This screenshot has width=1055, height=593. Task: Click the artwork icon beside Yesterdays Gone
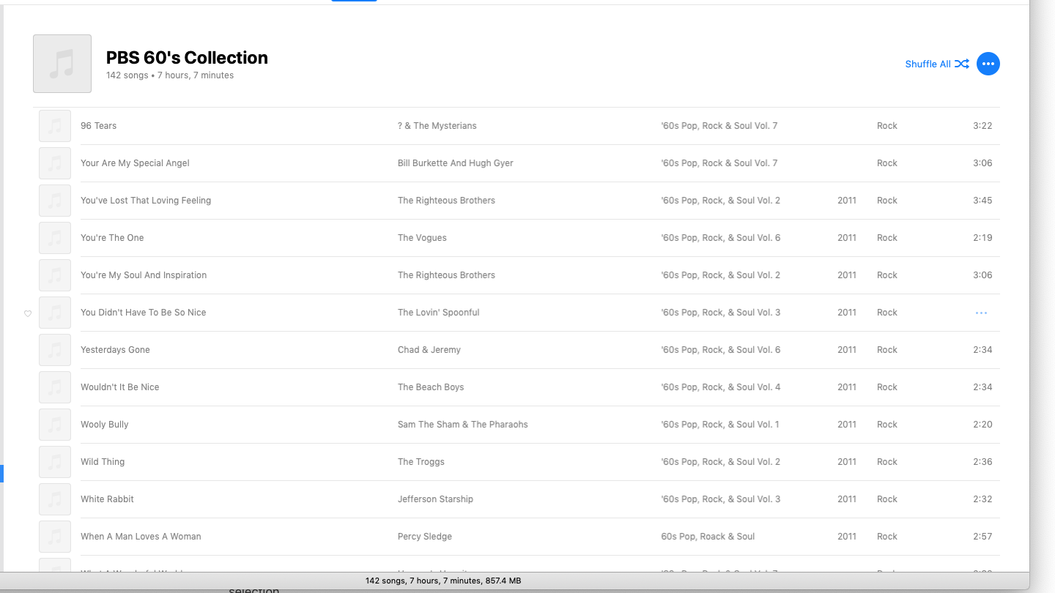(x=55, y=350)
